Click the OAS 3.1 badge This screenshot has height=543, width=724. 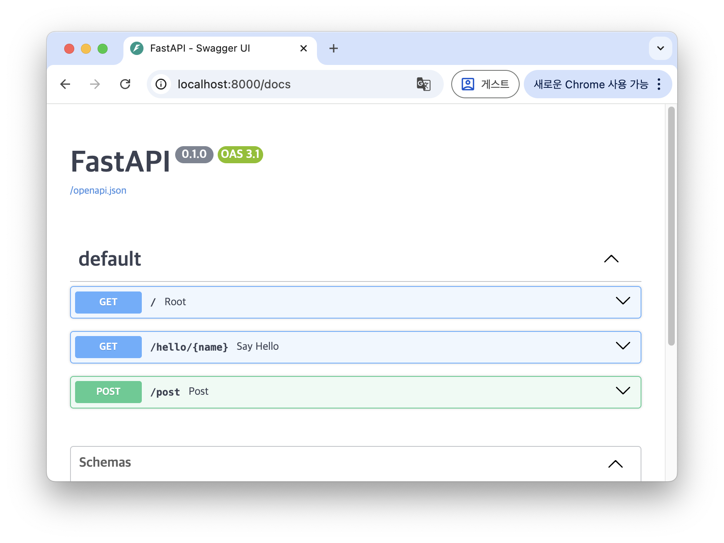pyautogui.click(x=240, y=154)
